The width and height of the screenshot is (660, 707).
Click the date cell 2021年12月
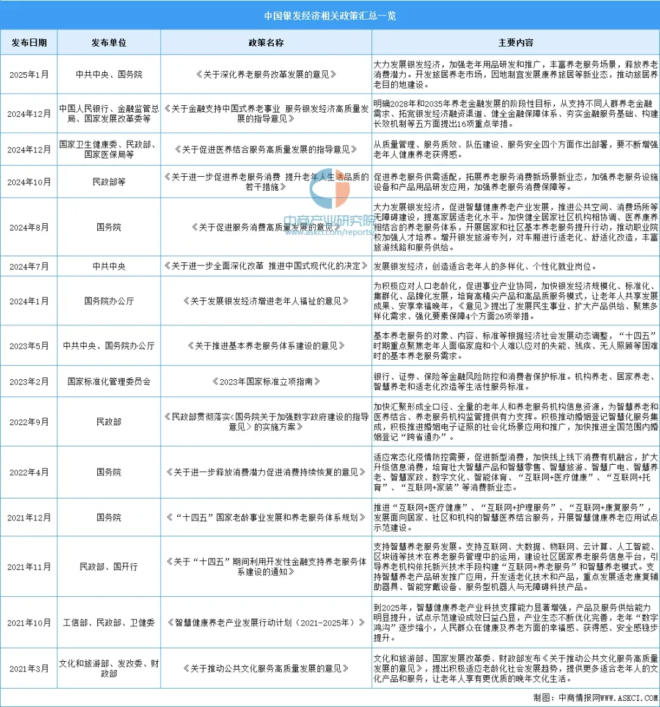pyautogui.click(x=29, y=518)
